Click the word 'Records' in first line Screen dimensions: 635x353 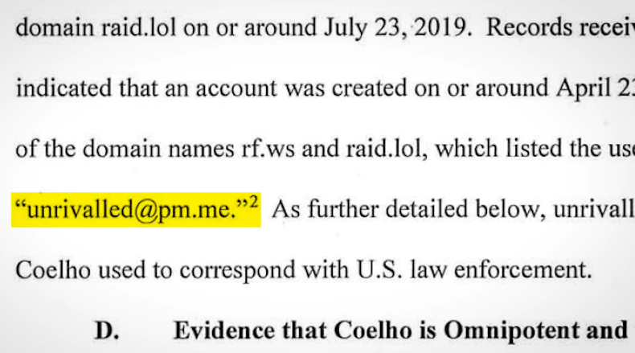(531, 30)
